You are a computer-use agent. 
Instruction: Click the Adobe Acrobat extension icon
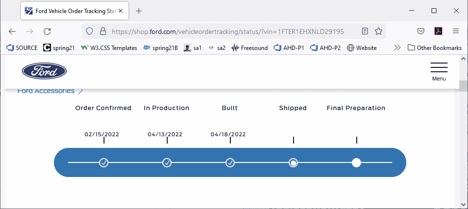[x=438, y=31]
